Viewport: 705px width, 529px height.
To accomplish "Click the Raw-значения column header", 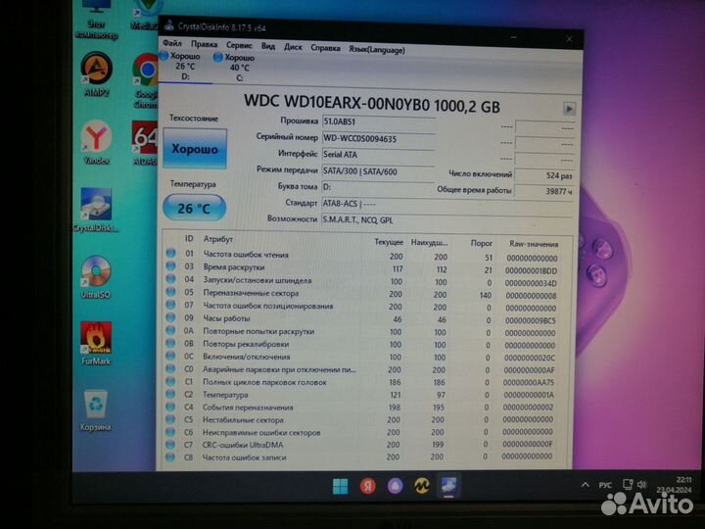I will pyautogui.click(x=528, y=242).
